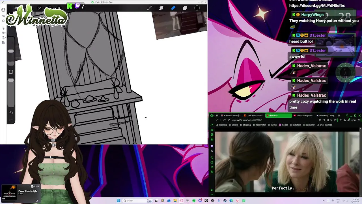Click the taskbar Search box
362x204 pixels.
137,201
